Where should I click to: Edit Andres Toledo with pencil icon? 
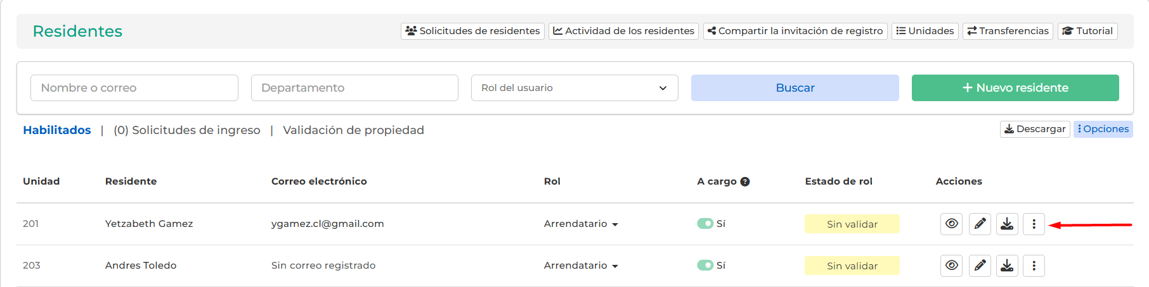pos(980,266)
